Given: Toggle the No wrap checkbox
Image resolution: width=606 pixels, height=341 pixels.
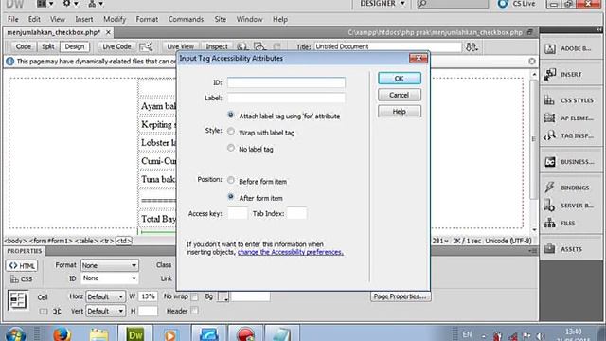Looking at the screenshot, I should (194, 296).
